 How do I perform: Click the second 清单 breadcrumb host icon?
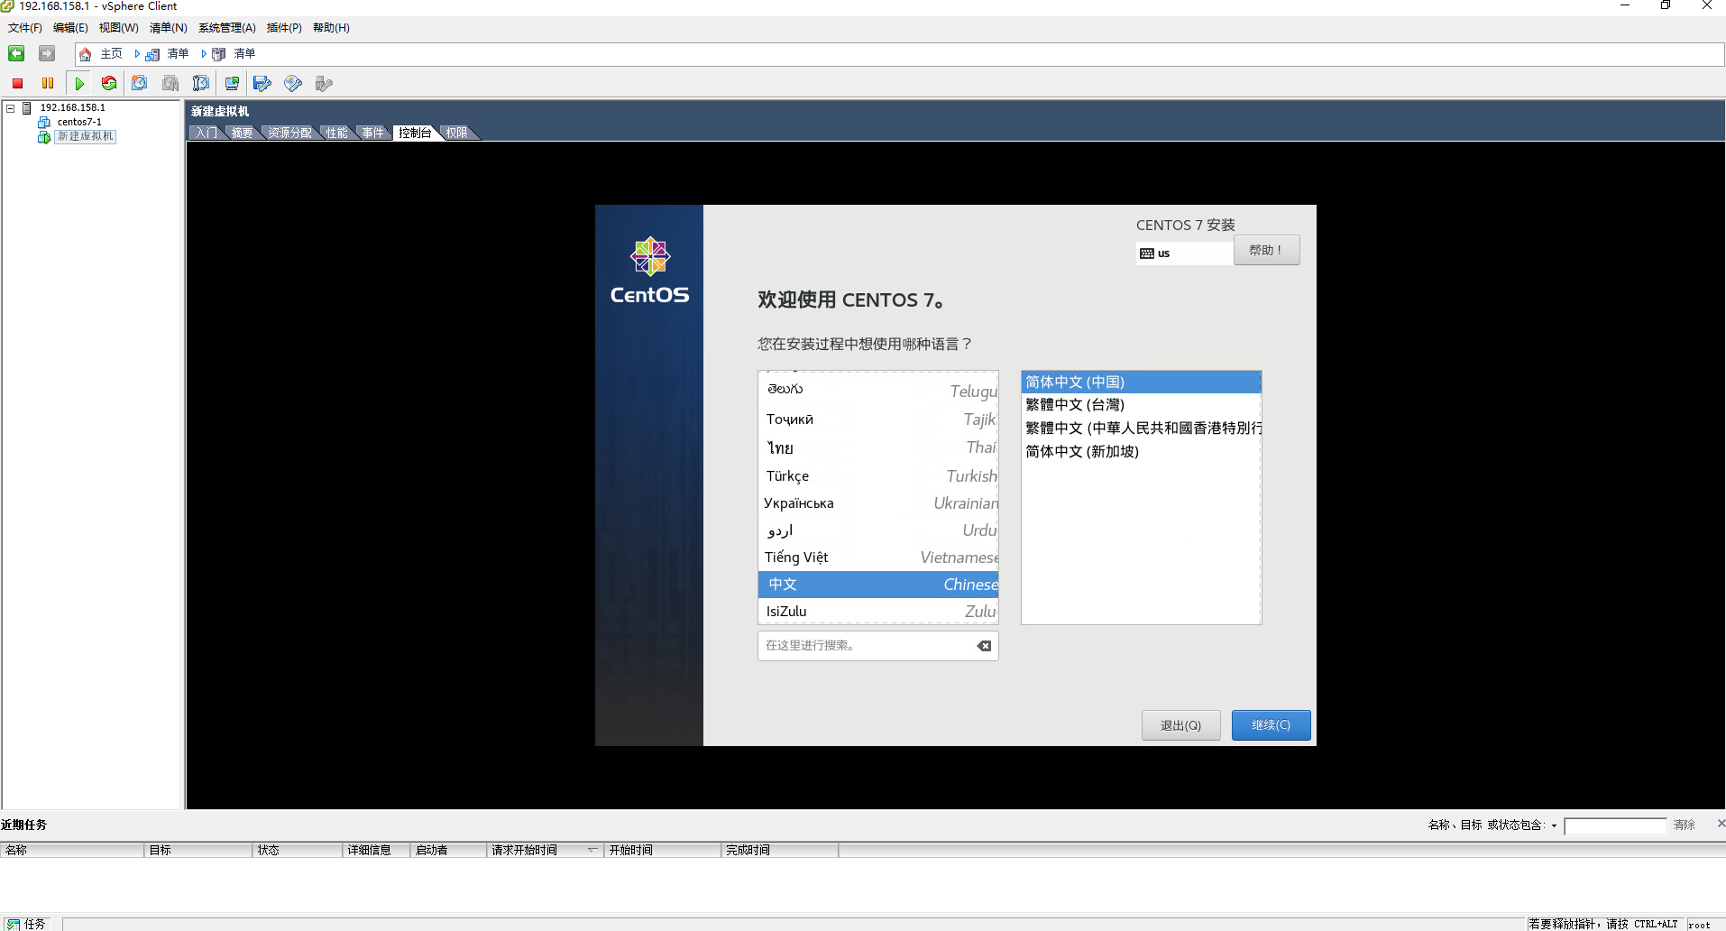click(219, 54)
